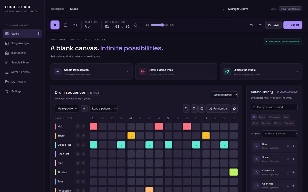Image resolution: width=308 pixels, height=192 pixels.
Task: Select the Effects filter tab
Action: point(277,123)
